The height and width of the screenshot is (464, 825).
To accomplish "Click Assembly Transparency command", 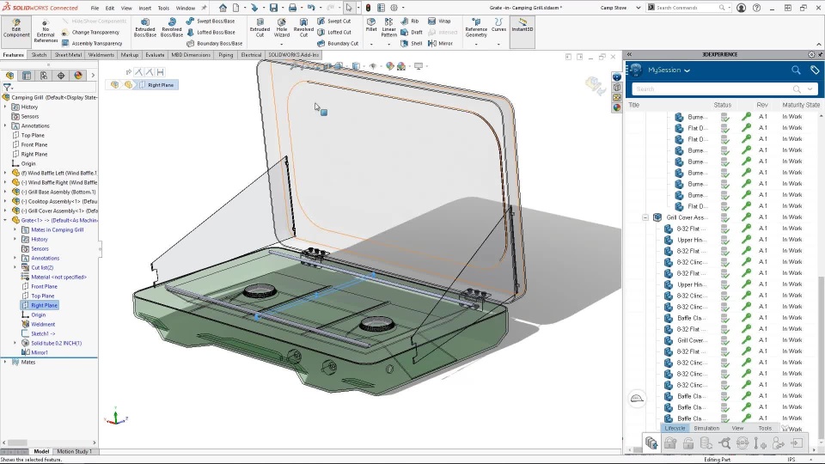I will tap(92, 43).
